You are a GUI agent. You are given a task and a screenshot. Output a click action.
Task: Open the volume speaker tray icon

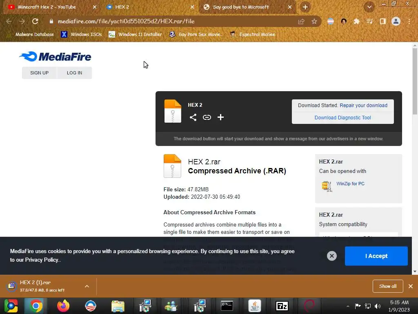coord(378,306)
